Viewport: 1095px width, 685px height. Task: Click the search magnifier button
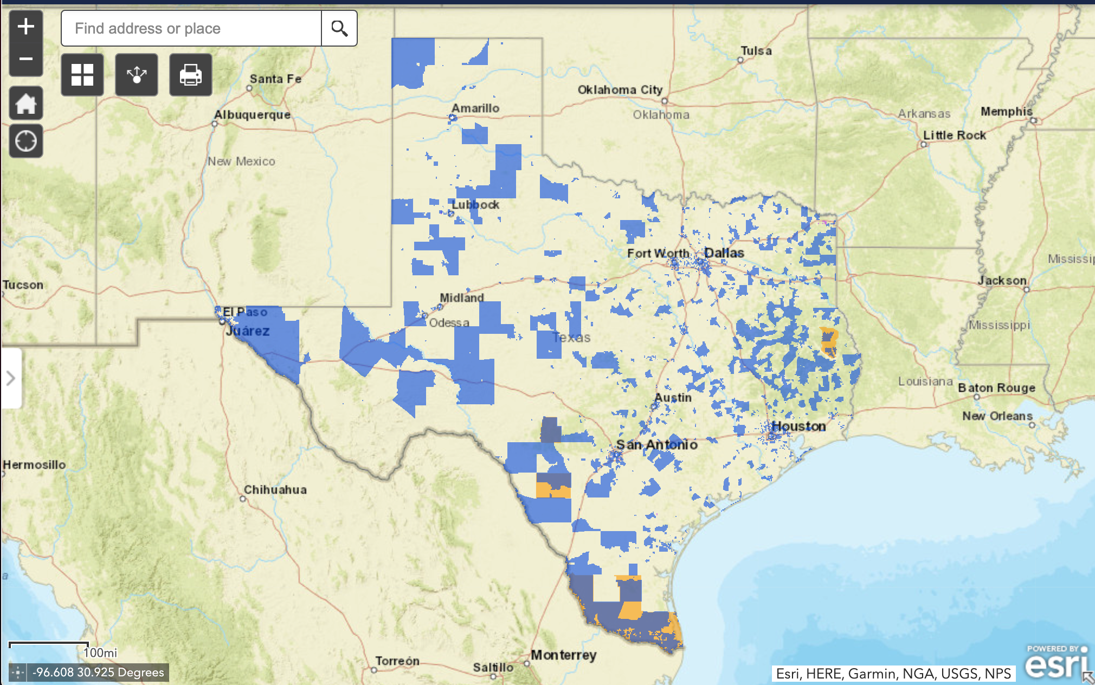point(339,28)
